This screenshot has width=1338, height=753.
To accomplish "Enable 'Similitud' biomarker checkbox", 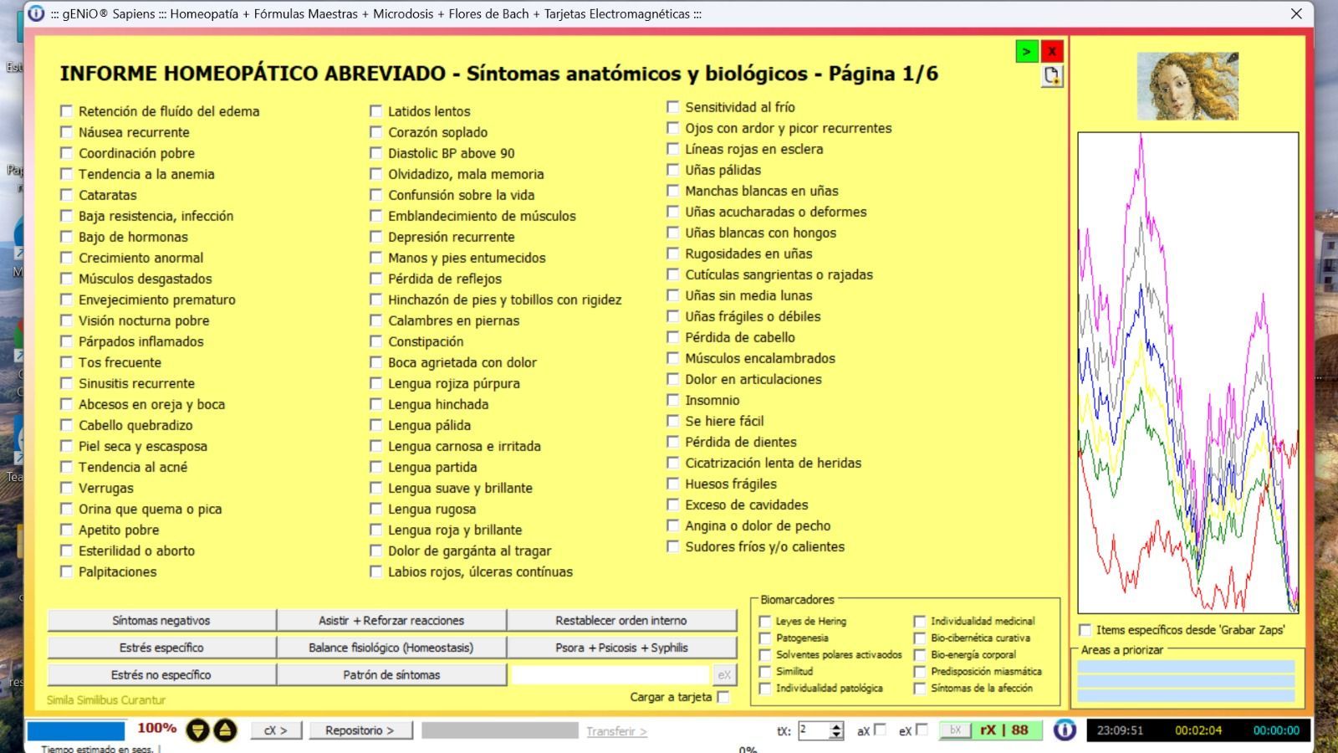I will coord(765,672).
